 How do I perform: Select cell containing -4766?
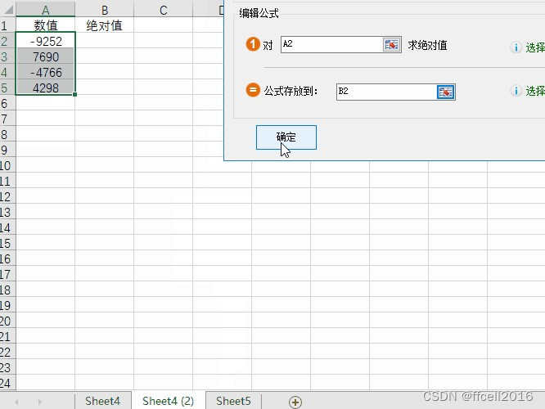click(46, 72)
